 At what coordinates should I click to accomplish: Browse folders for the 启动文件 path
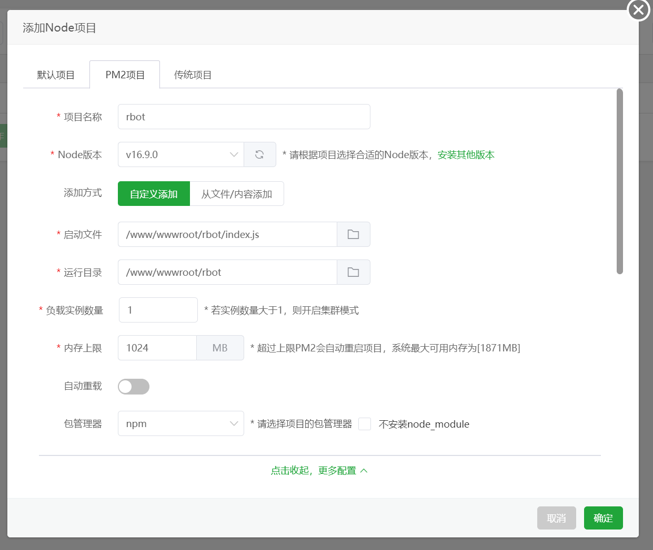(x=354, y=234)
